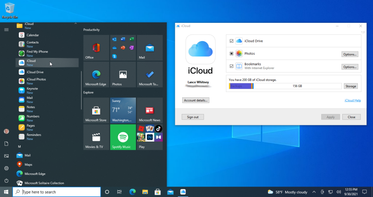The height and width of the screenshot is (197, 373).
Task: Click Close in the iCloud window
Action: click(x=351, y=117)
